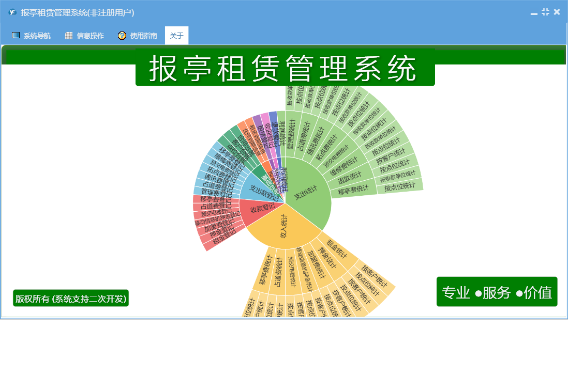Select the 支出统计 chart sector
Screen dimensions: 568x376
(x=306, y=192)
